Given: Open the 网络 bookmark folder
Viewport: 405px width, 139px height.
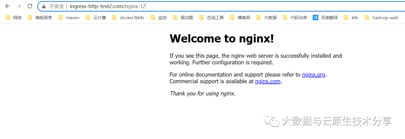Looking at the screenshot, I should (14, 18).
